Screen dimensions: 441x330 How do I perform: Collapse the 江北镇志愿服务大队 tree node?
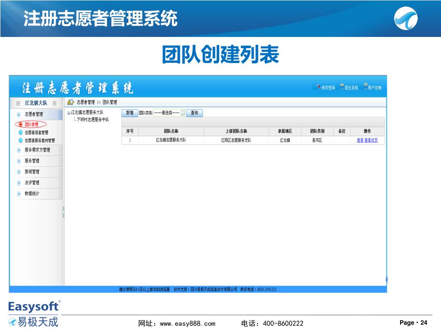point(68,113)
